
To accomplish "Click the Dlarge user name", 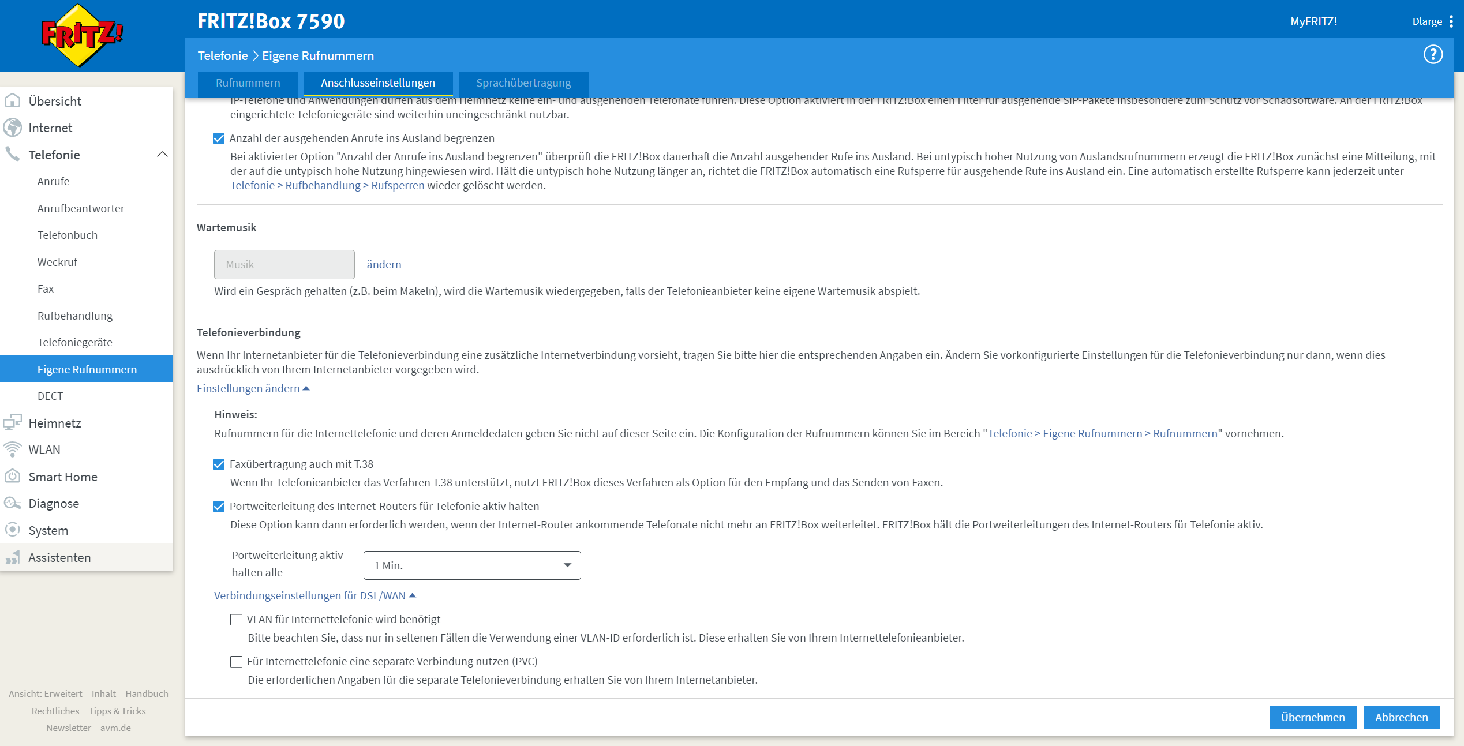I will click(1427, 21).
